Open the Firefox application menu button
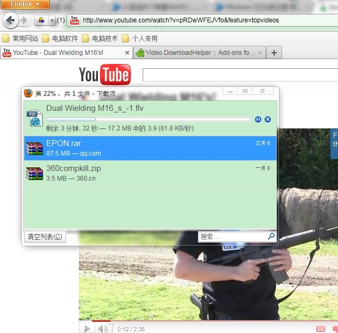Screen dimensions: 338x333 point(25,4)
